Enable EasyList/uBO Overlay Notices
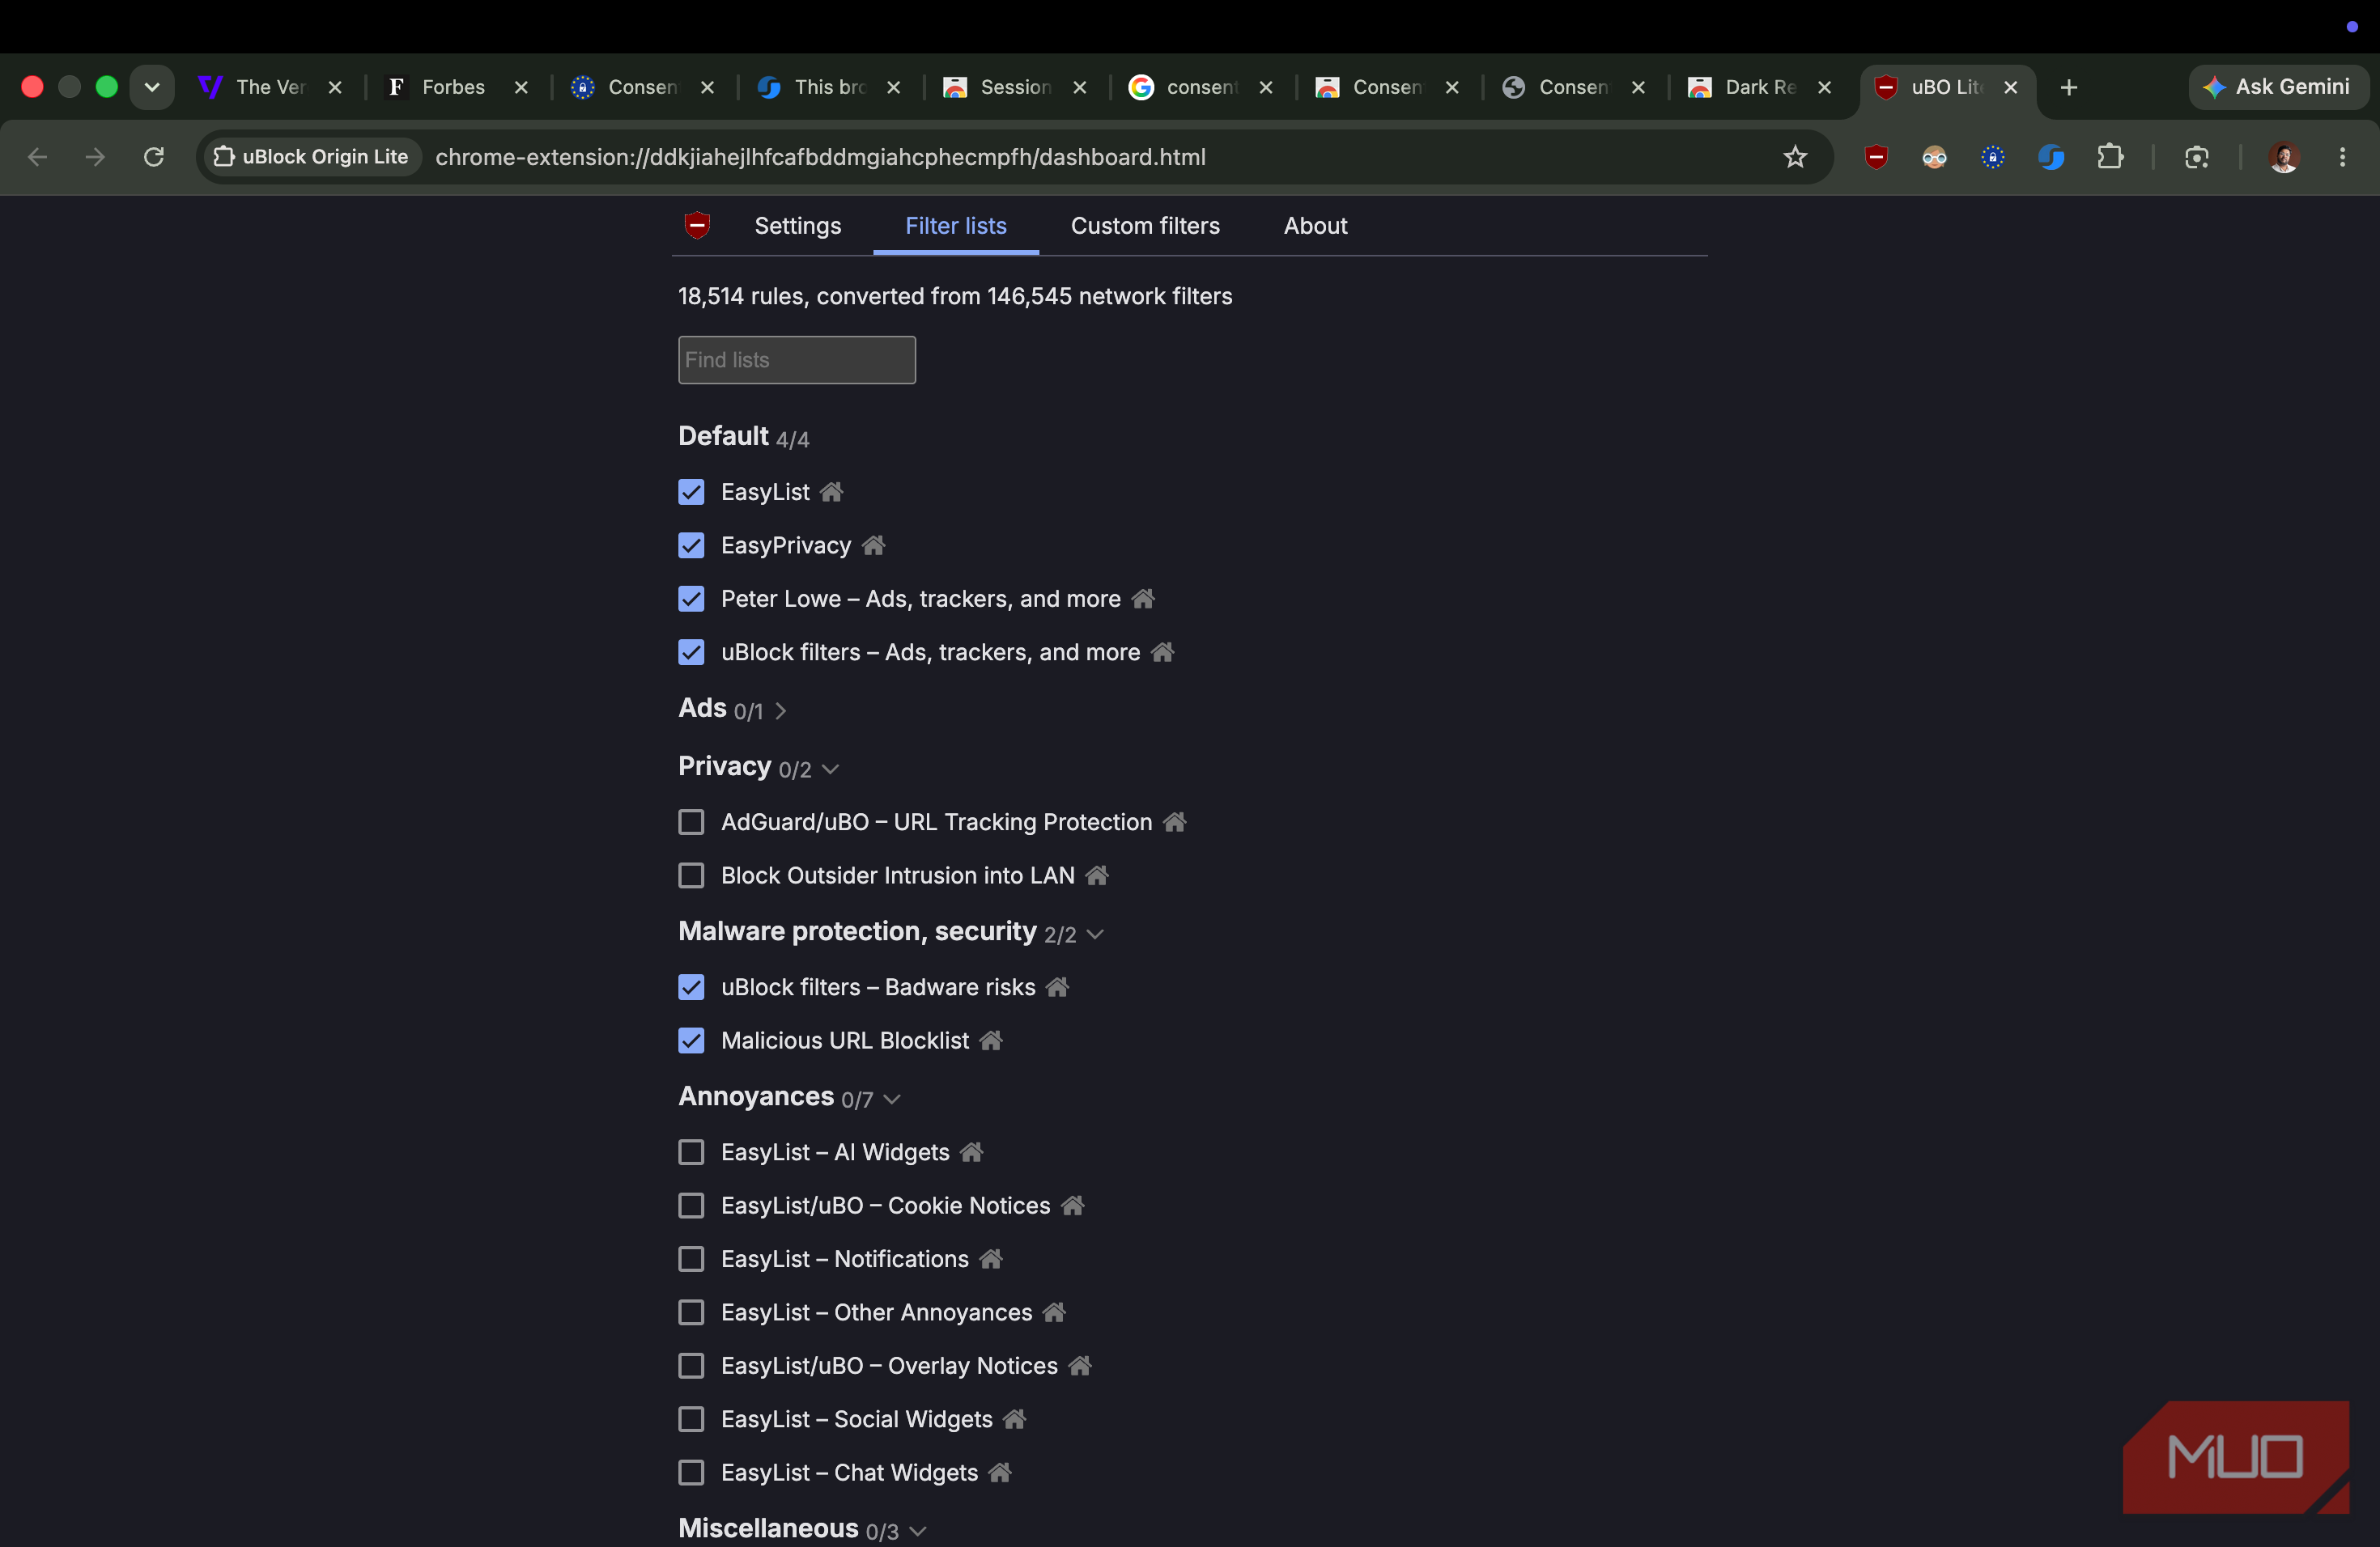Screen dimensions: 2380x1547 coord(691,1365)
